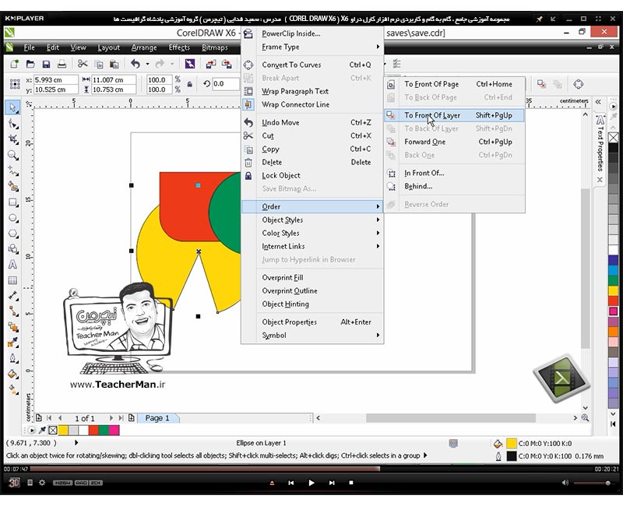
Task: Open the Undo history dropdown arrow
Action: tap(147, 64)
